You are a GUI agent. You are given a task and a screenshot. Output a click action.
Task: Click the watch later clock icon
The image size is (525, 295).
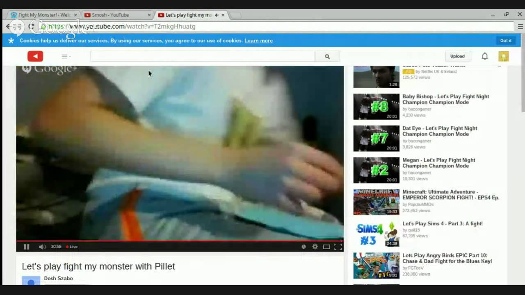[x=304, y=247]
